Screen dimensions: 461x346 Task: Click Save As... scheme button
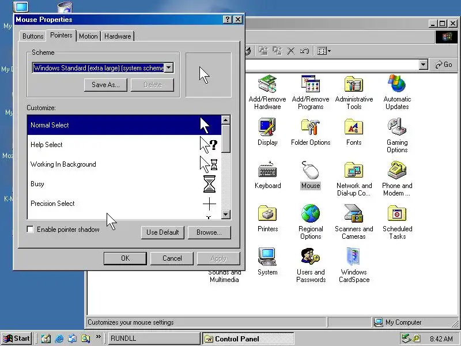pyautogui.click(x=105, y=85)
